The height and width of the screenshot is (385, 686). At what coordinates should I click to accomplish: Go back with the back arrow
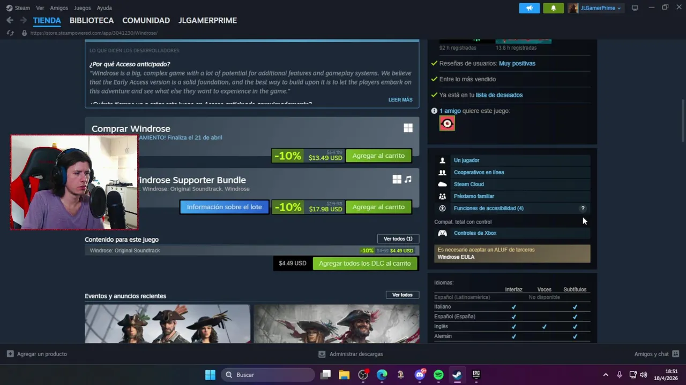click(10, 20)
